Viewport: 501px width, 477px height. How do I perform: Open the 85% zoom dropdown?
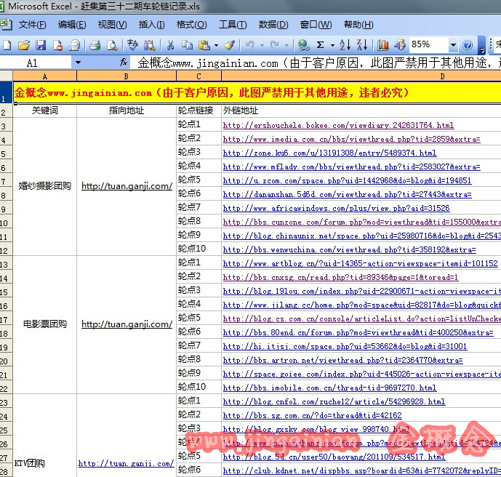454,45
